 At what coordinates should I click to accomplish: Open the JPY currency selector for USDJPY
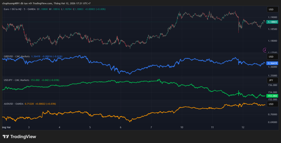271,80
